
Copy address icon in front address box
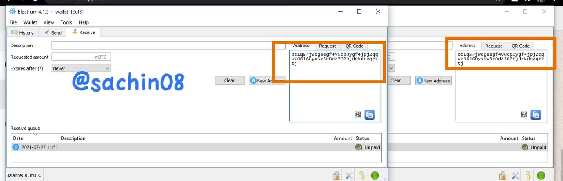(x=369, y=115)
